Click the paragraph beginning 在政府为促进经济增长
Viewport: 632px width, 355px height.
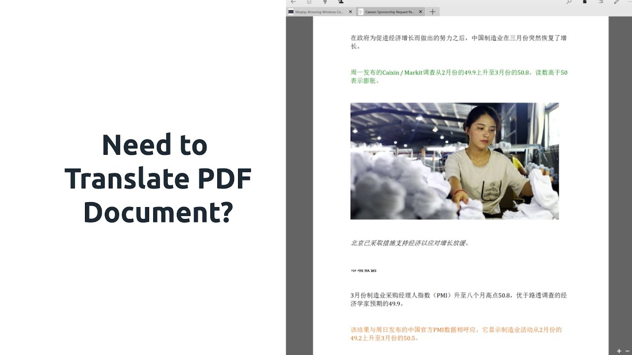(x=458, y=42)
